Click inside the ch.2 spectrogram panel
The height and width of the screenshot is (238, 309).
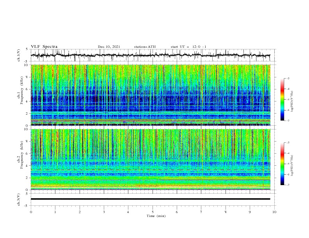(150, 159)
